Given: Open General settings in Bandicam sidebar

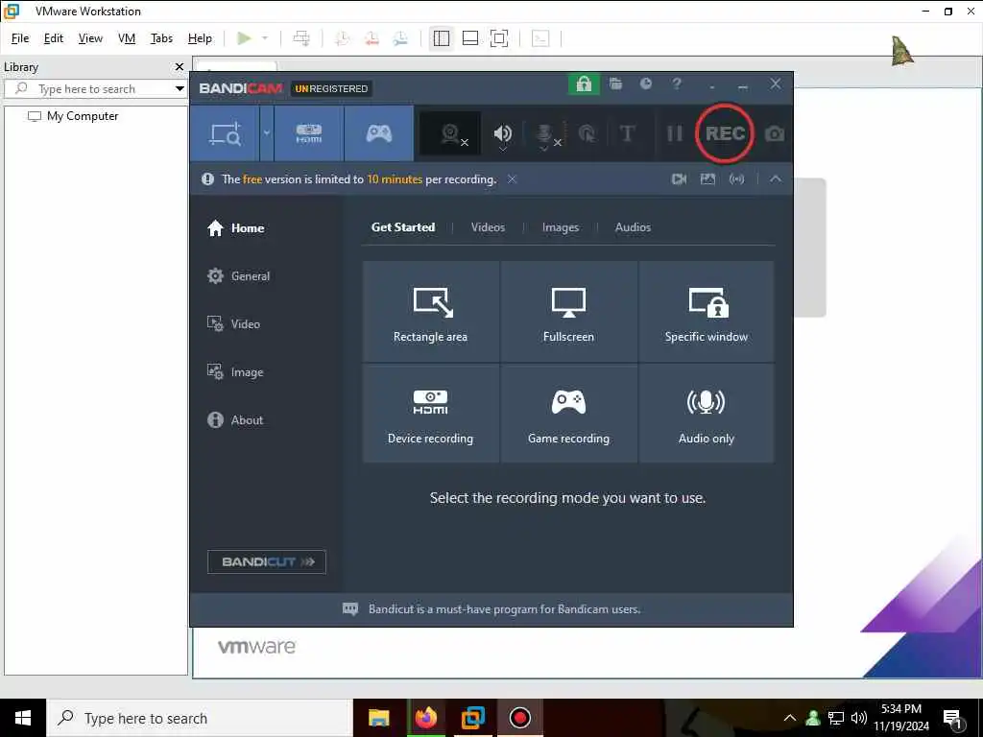Looking at the screenshot, I should click(238, 276).
